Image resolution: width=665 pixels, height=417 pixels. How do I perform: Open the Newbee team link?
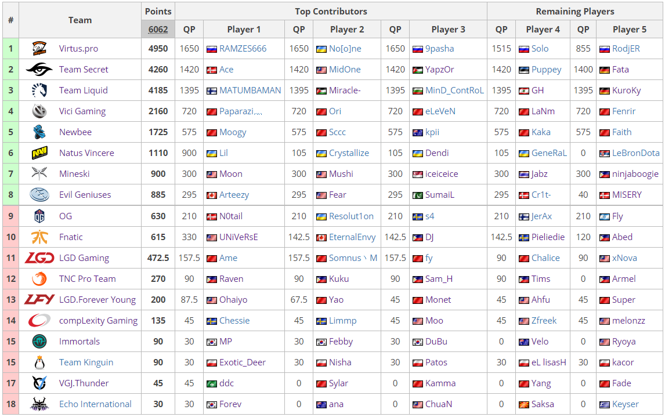(x=75, y=132)
